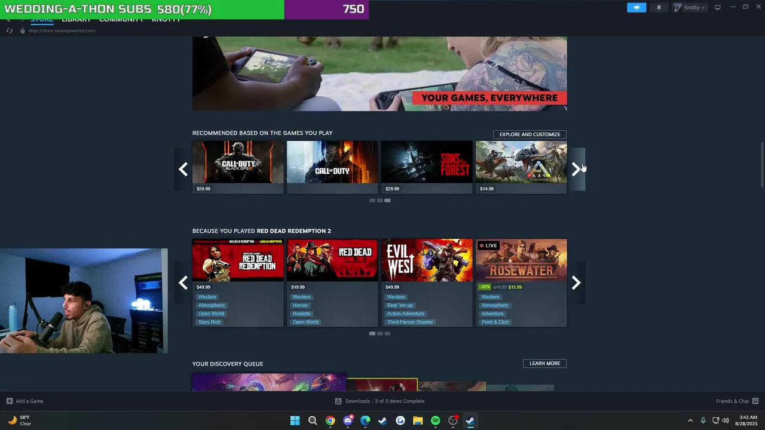Screen dimensions: 765x430
Task: Click the Adventure tag under Rosewater
Action: click(492, 314)
